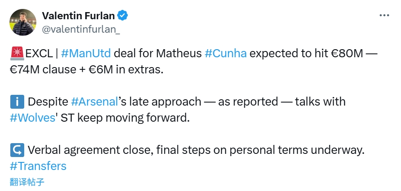
Task: Select the #Transfers hashtag
Action: 38,166
